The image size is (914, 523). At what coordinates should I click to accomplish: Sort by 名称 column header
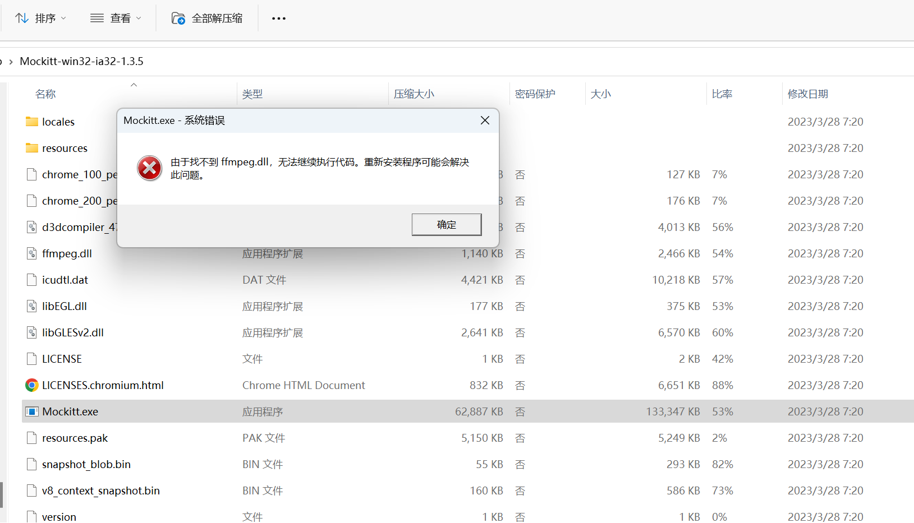point(45,94)
